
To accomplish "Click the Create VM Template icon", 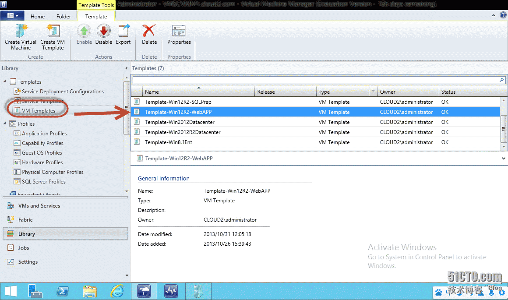I will coord(53,31).
